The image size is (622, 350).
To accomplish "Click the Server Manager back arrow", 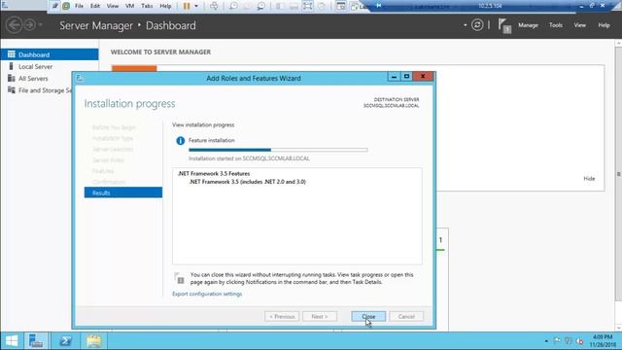I will (x=14, y=25).
